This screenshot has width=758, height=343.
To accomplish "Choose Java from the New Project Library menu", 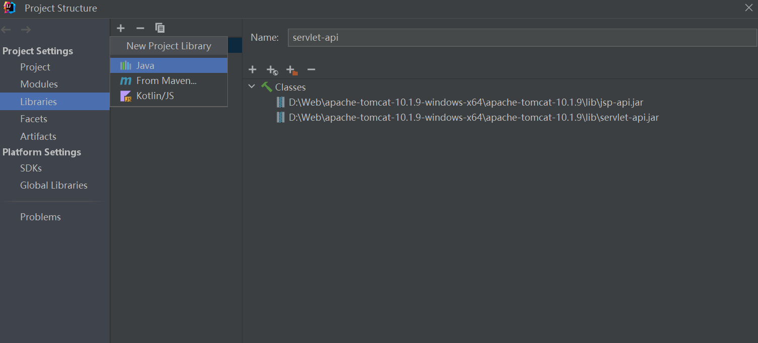I will (169, 65).
